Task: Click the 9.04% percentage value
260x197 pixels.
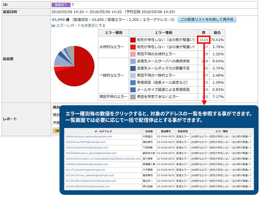Action: 218,61
